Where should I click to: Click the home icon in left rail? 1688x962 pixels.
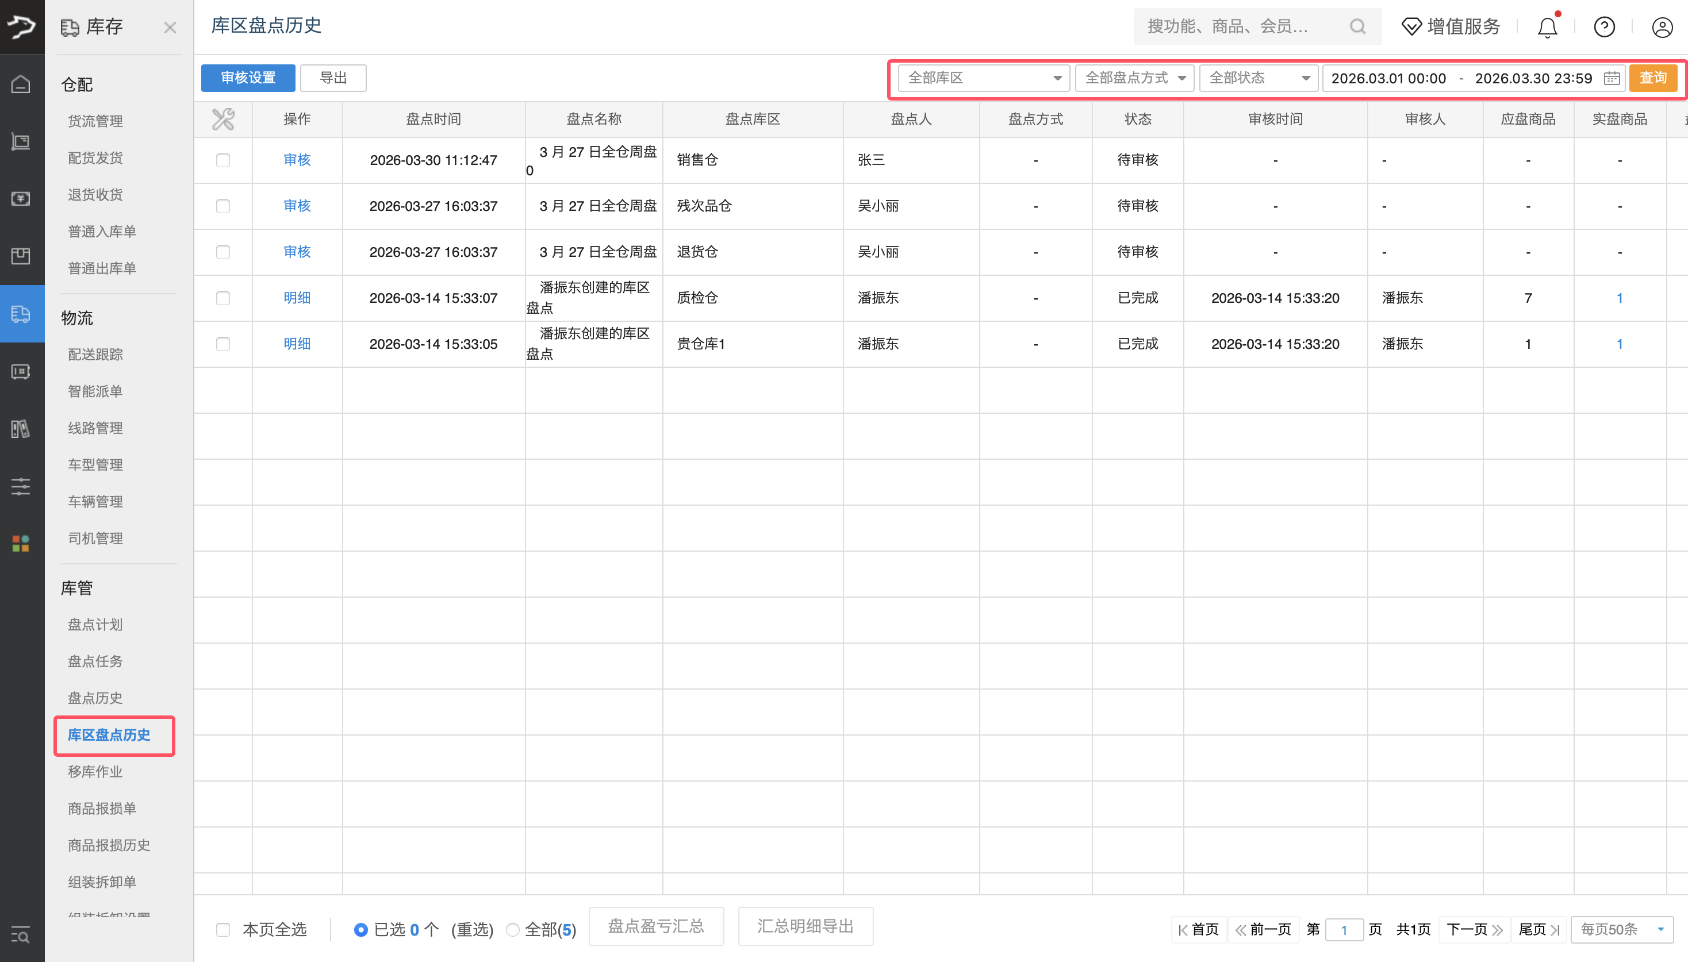click(x=21, y=84)
